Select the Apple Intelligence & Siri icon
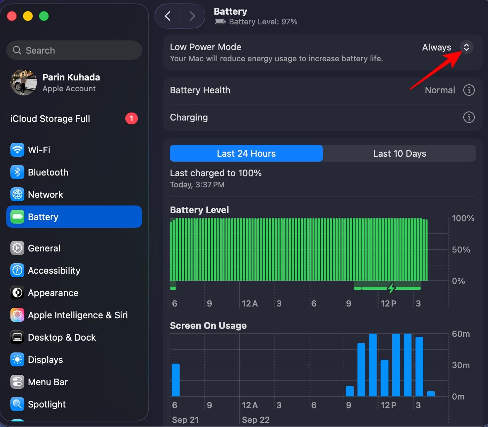Viewport: 488px width, 427px height. [x=17, y=315]
